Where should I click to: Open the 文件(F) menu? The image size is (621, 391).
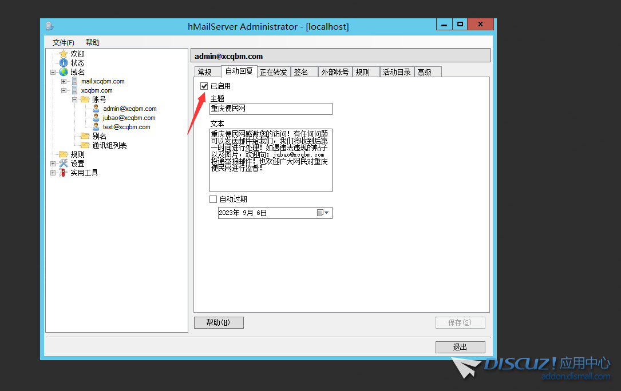click(x=63, y=43)
